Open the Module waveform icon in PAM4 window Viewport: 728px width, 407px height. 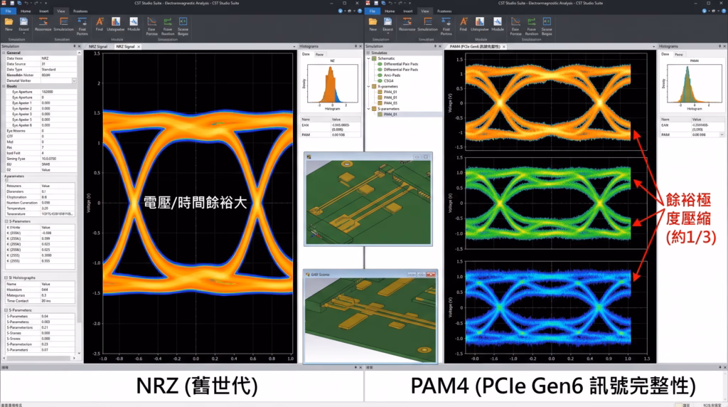click(x=498, y=22)
